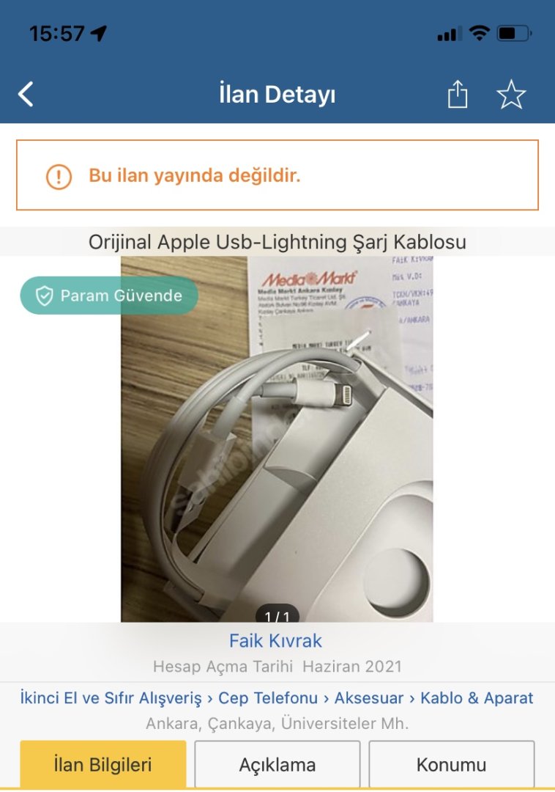Open the Aksesuar breadcrumb category
This screenshot has height=792, width=555.
tap(369, 697)
